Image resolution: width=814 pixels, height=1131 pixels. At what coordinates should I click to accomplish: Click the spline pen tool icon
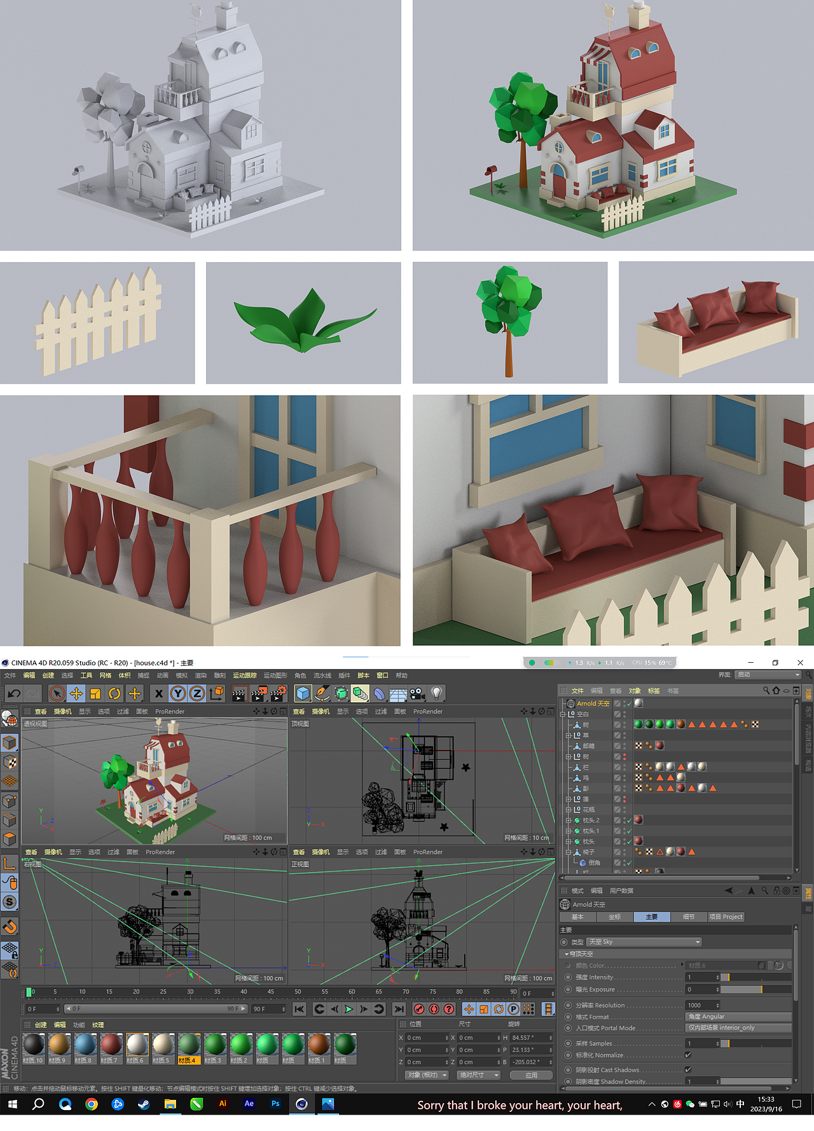pyautogui.click(x=322, y=693)
